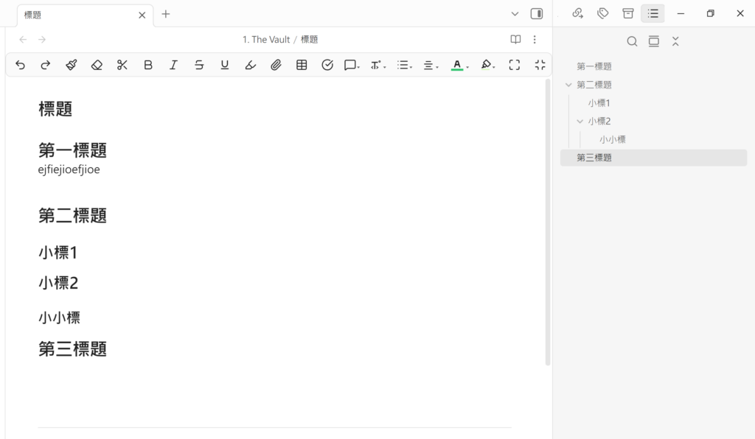Toggle bold formatting

pyautogui.click(x=148, y=65)
